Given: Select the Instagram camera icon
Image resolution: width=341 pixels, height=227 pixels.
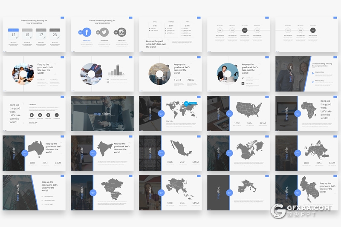Looking at the screenshot, I should tap(121, 32).
